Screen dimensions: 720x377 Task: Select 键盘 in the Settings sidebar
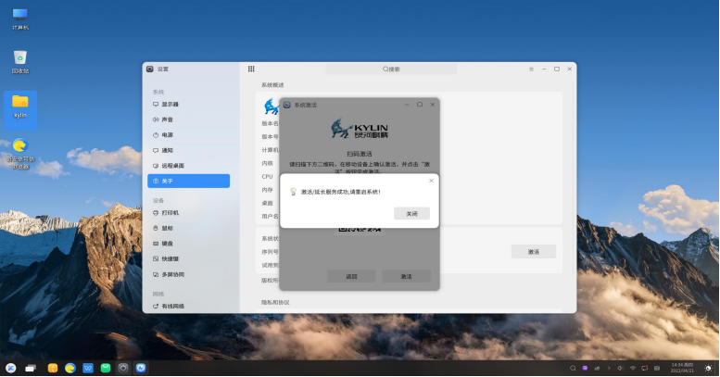tap(188, 244)
